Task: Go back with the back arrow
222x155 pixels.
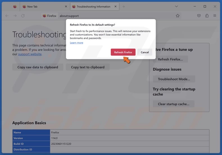Action: coord(7,16)
